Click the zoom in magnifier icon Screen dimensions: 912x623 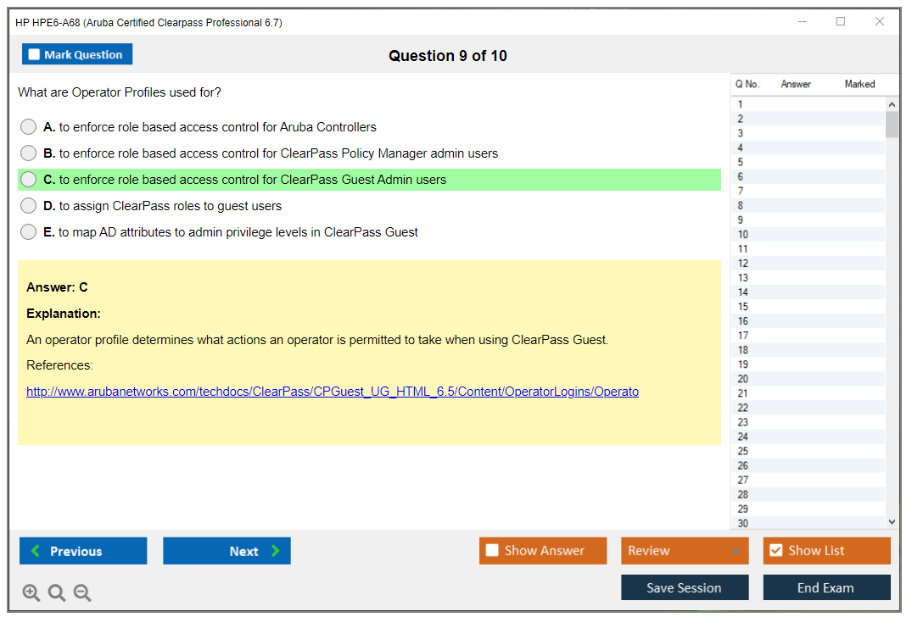pos(31,593)
